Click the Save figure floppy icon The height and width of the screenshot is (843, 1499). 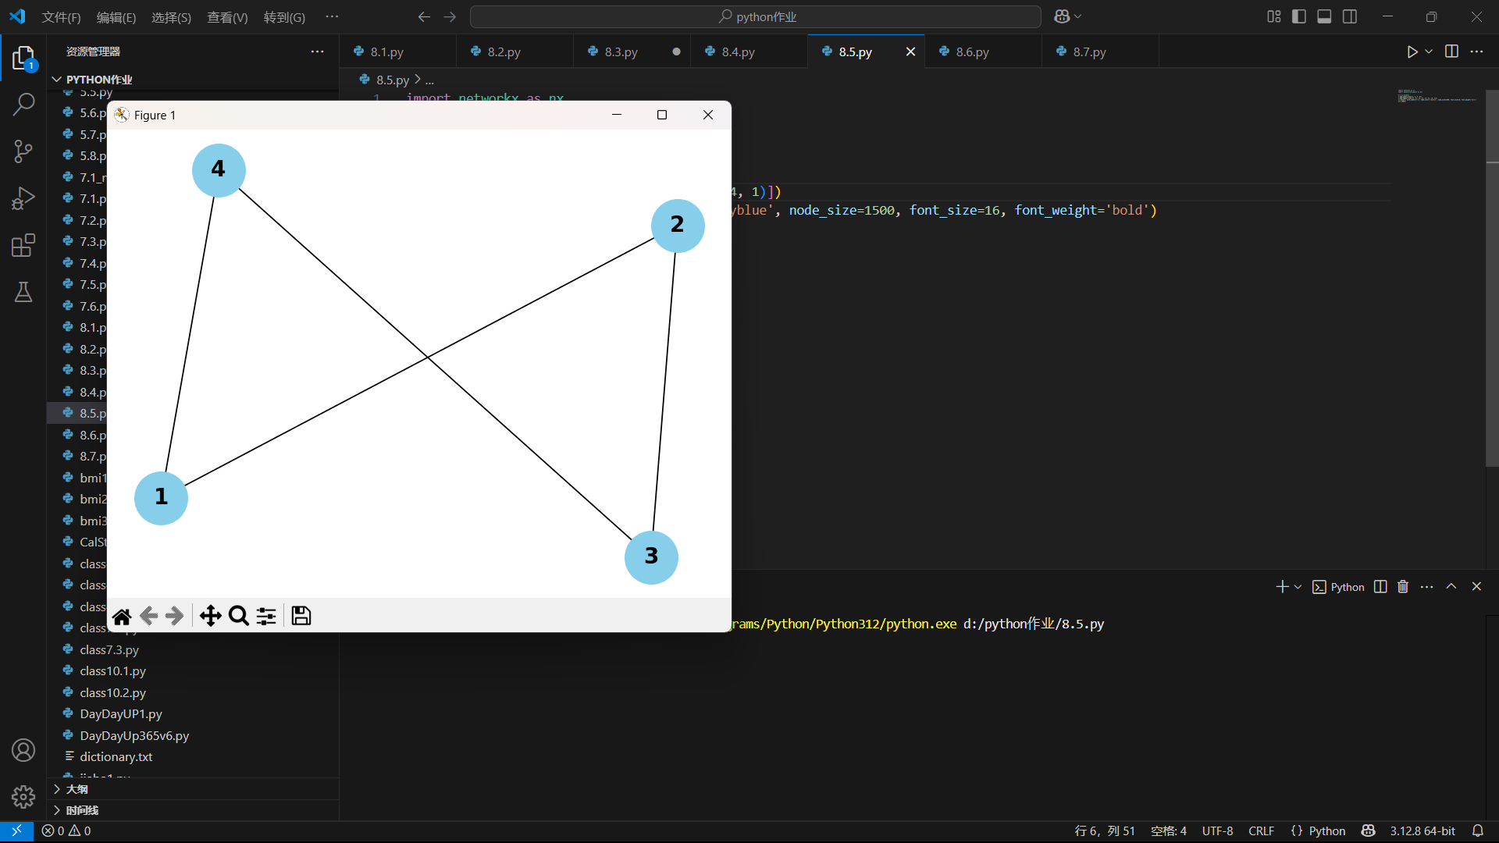tap(301, 617)
